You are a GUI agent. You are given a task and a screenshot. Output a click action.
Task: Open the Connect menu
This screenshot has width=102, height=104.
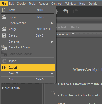pos(57,4)
